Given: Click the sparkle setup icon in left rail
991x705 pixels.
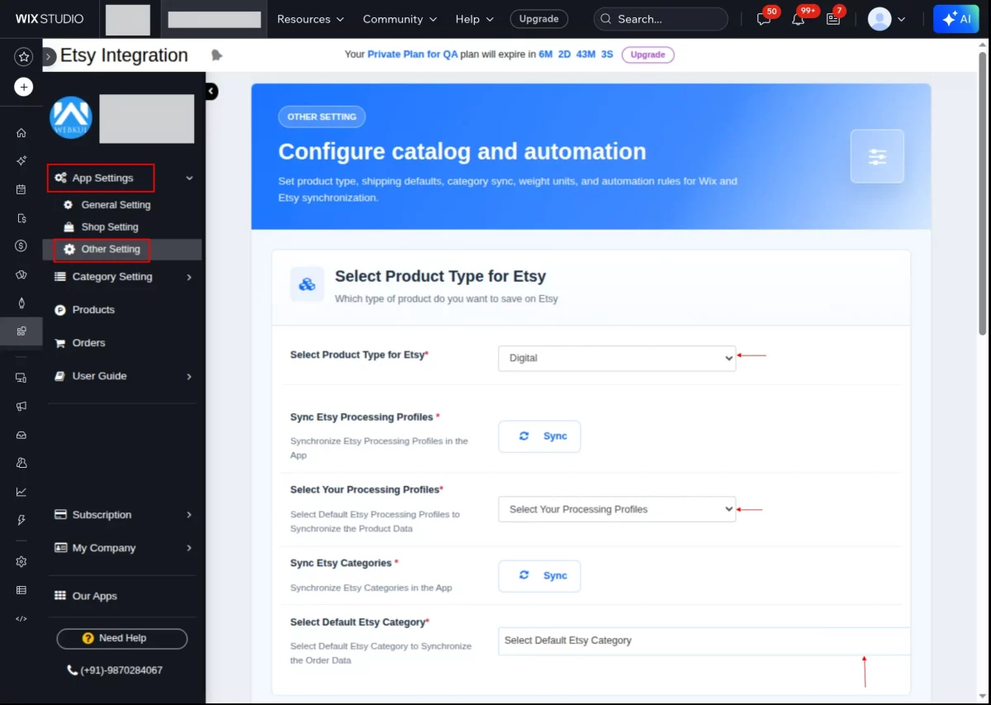Looking at the screenshot, I should coord(21,160).
